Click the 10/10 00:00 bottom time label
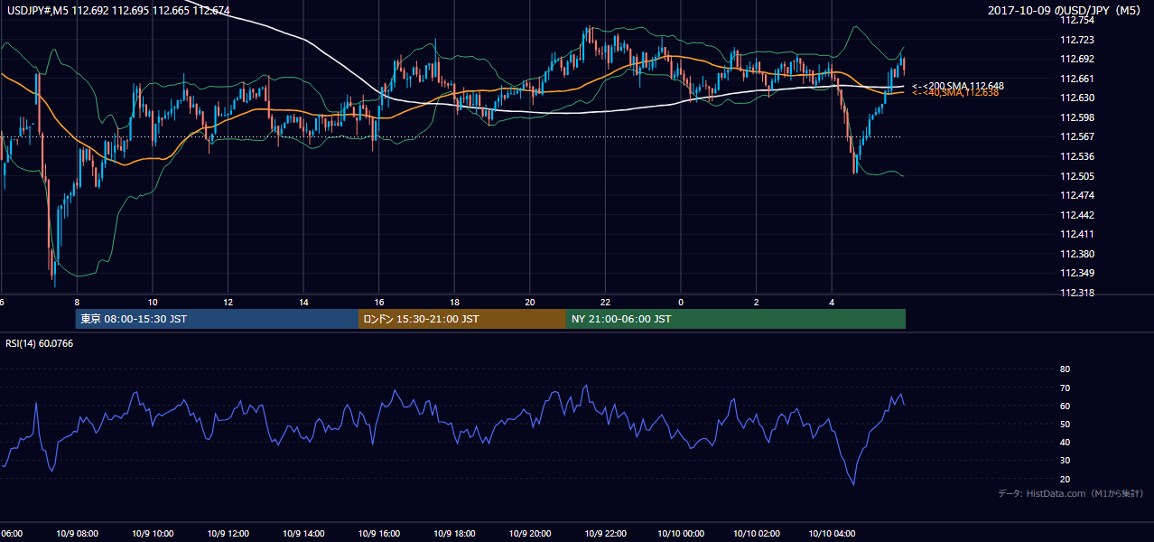 [x=681, y=534]
